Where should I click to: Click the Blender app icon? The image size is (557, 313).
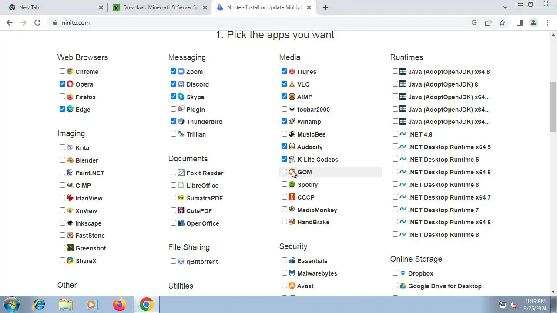pyautogui.click(x=70, y=160)
